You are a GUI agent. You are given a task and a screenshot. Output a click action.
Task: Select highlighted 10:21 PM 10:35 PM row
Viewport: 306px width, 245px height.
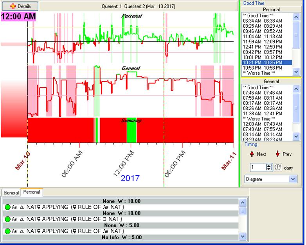267,63
